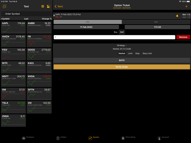The width and height of the screenshot is (191, 143).
Task: Collapse the AAPL option leg chevron
Action: coord(54,16)
